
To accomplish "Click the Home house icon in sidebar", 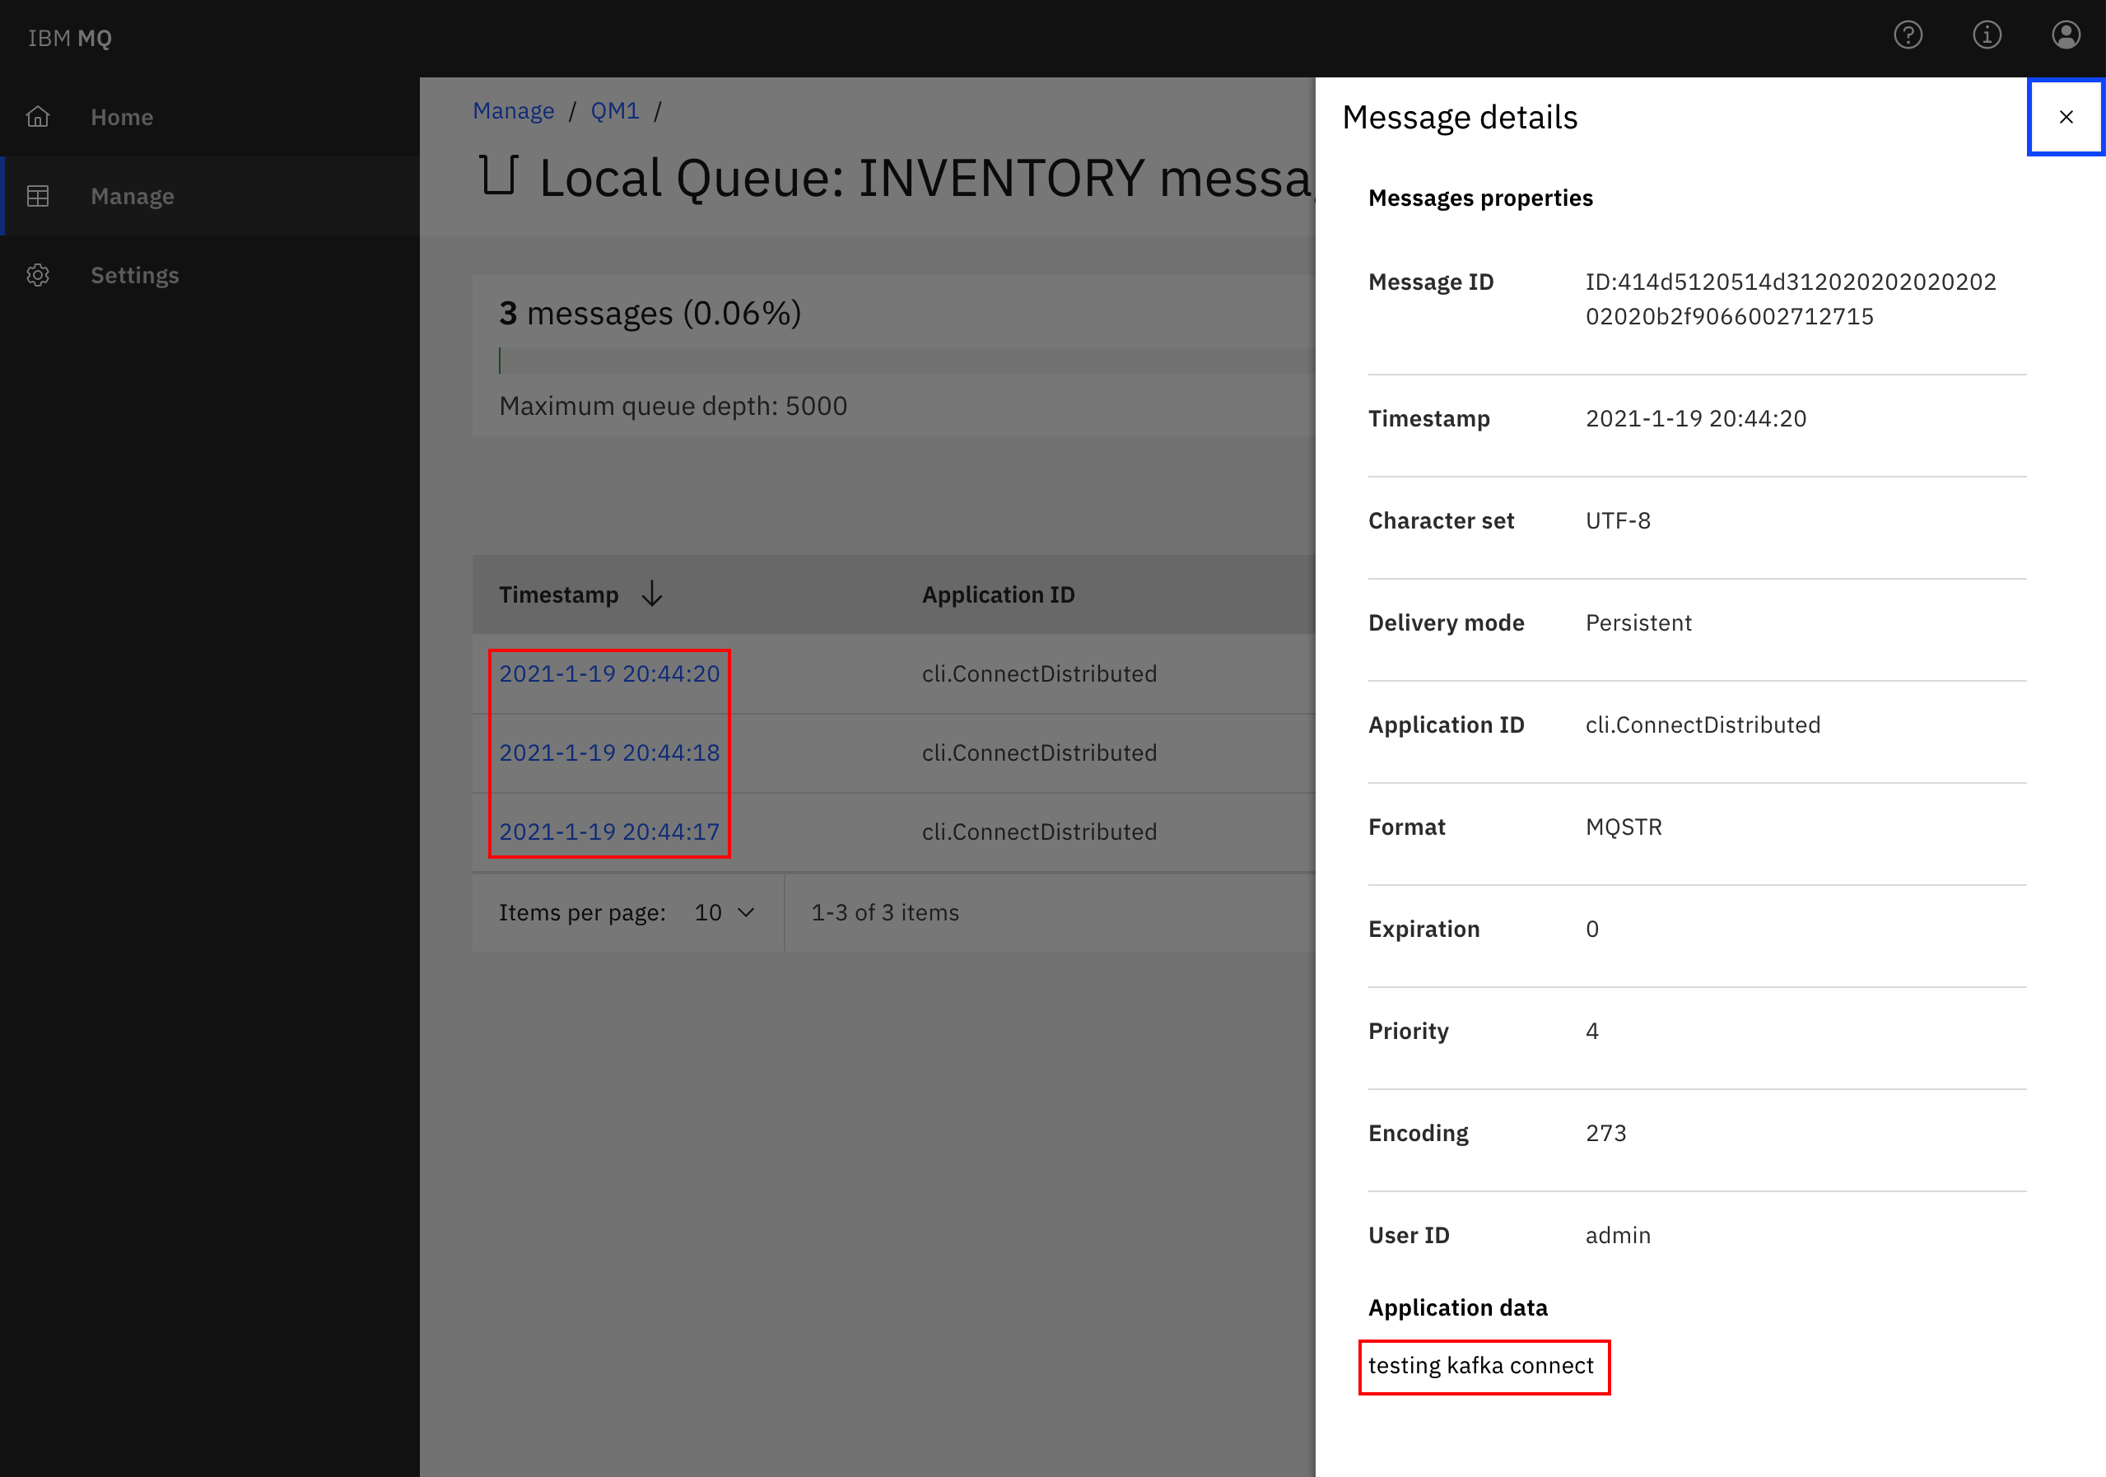I will (x=38, y=117).
